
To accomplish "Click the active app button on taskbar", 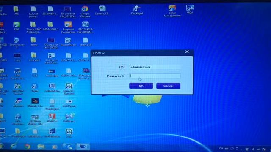I will point(83,147).
